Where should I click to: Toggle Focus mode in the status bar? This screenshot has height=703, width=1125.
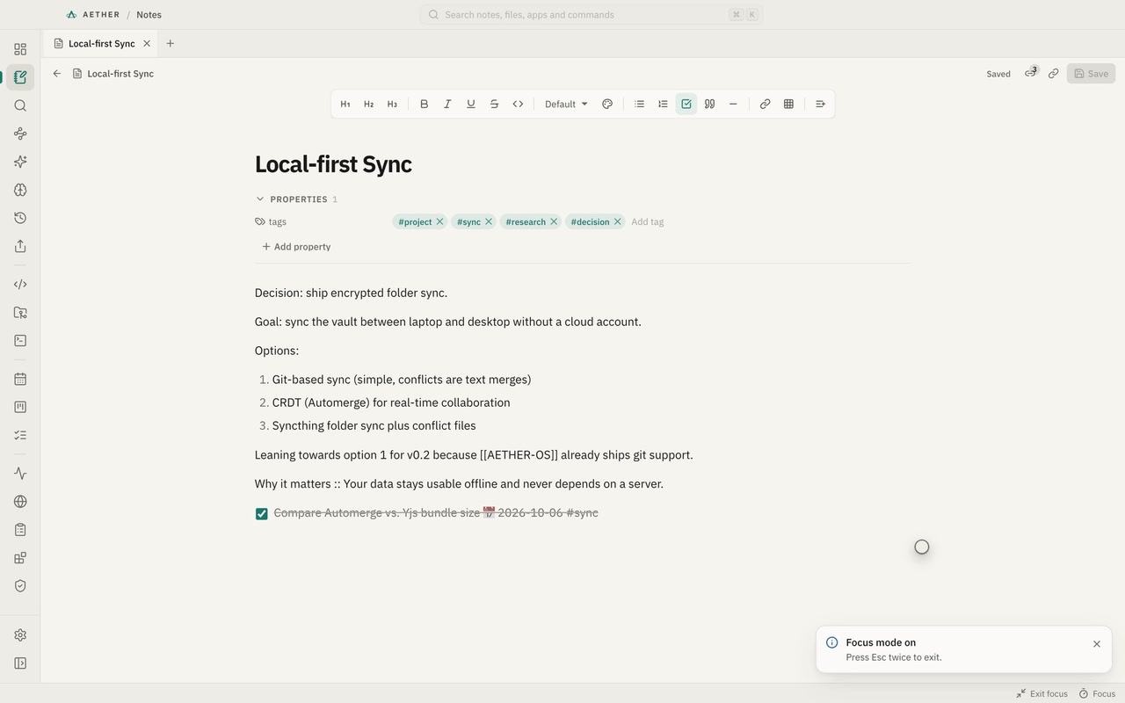pos(1098,694)
